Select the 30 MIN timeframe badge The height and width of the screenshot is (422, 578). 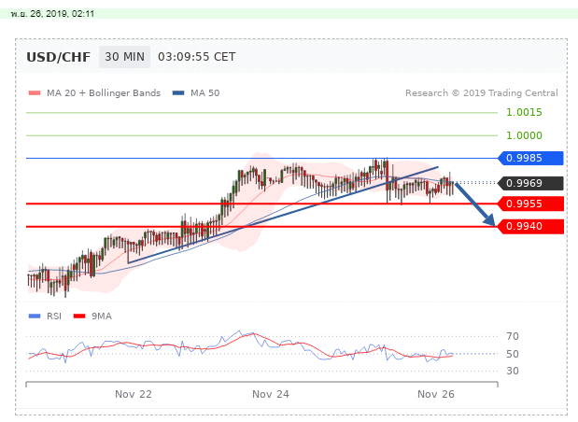click(124, 57)
